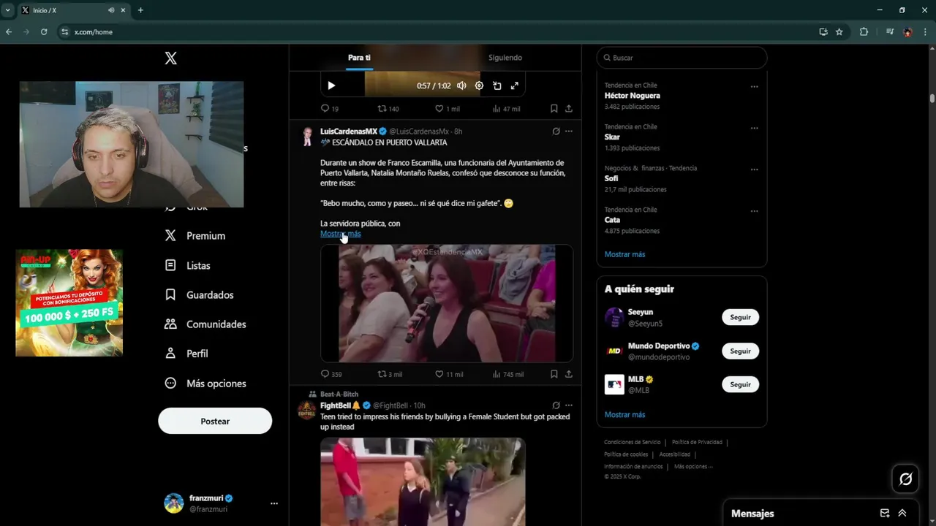Screen dimensions: 936x526
Task: Mute the top video's volume
Action: [461, 85]
